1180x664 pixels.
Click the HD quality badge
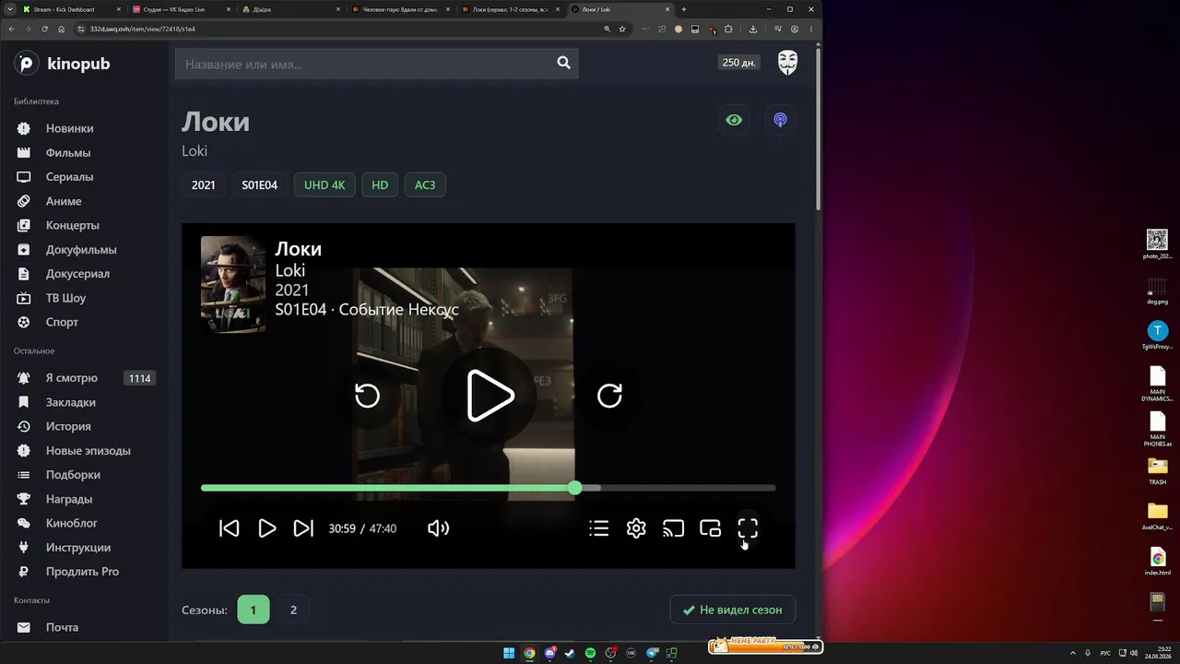(x=380, y=184)
